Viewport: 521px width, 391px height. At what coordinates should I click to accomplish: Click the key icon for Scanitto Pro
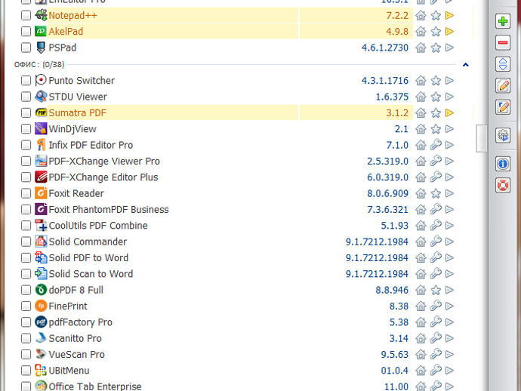(x=436, y=338)
